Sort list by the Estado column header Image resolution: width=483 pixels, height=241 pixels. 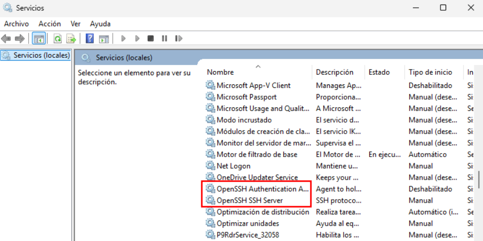point(379,72)
